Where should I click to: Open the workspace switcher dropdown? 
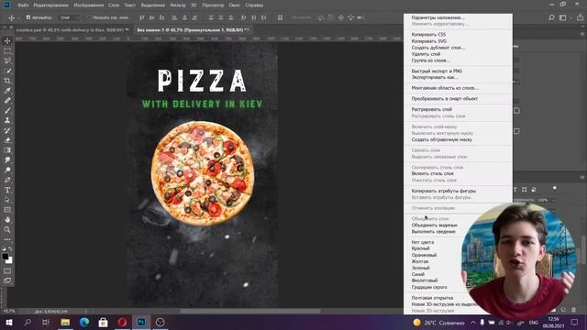564,17
